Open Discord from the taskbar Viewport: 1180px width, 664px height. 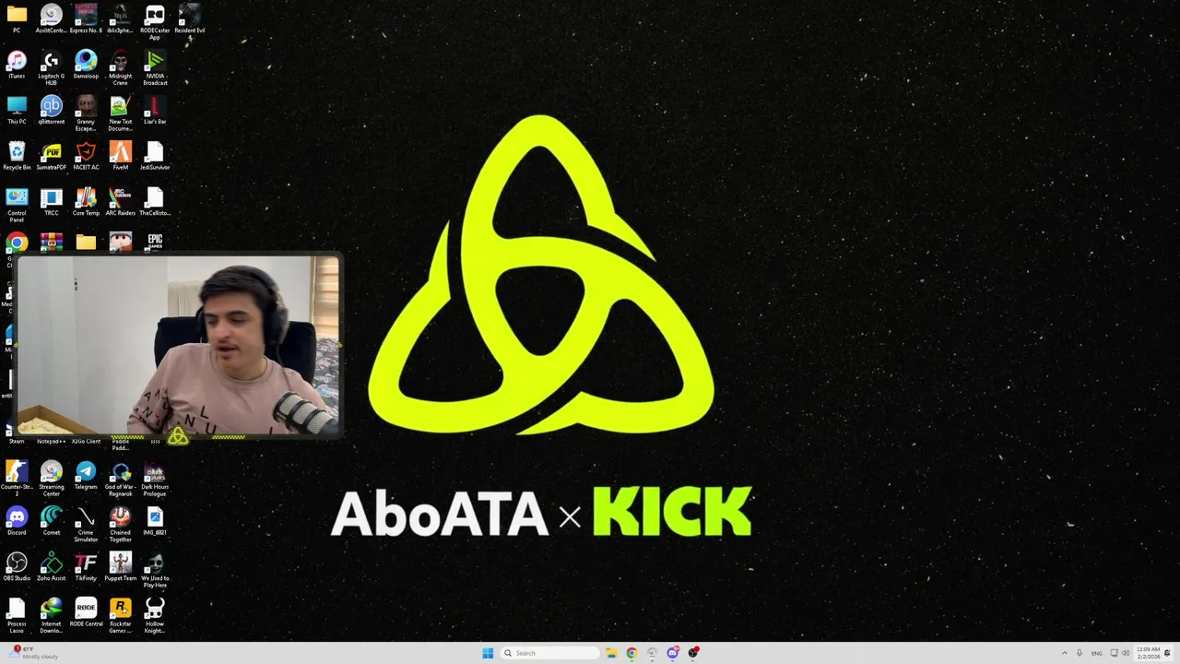coord(673,653)
